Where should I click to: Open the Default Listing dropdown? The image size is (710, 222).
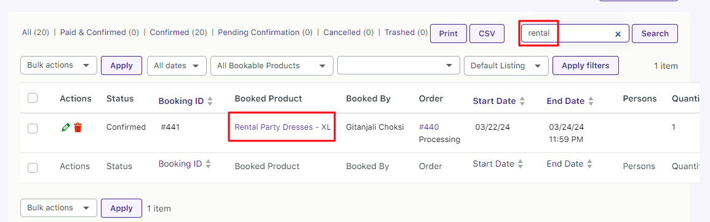click(506, 66)
